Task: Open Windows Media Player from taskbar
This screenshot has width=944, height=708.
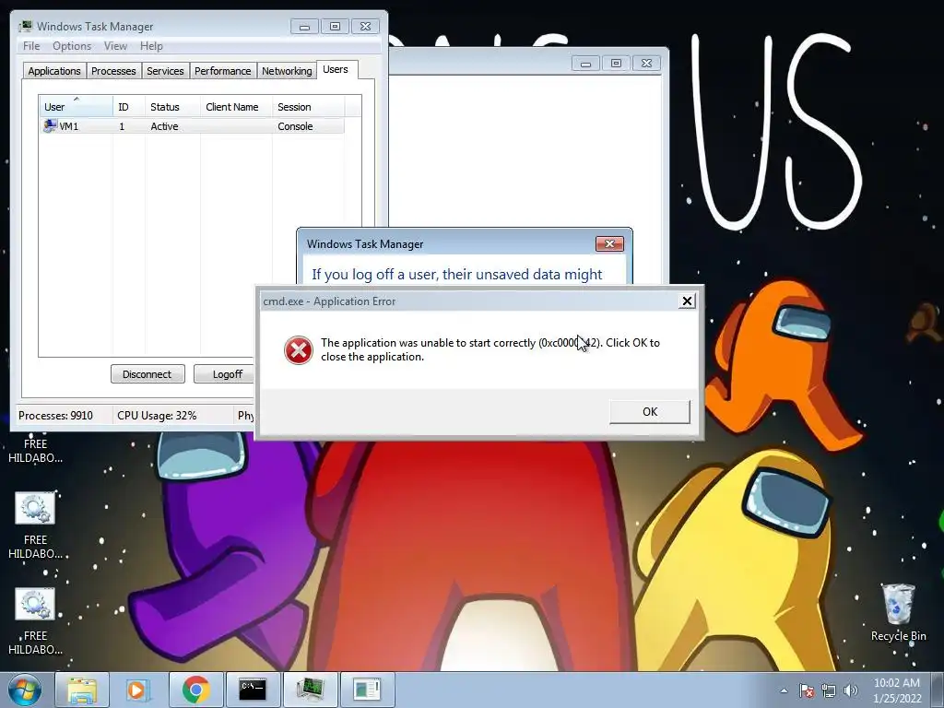Action: click(137, 690)
